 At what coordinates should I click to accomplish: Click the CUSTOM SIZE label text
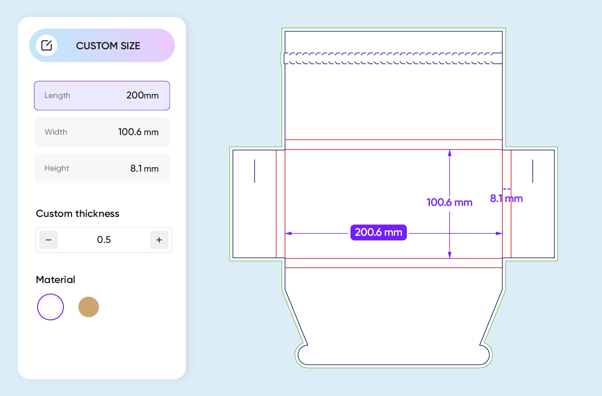(108, 46)
